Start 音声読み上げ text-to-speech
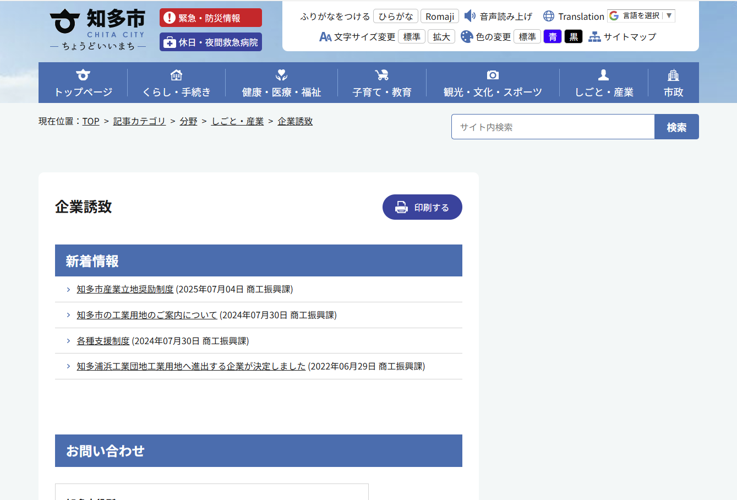This screenshot has width=737, height=500. 506,17
